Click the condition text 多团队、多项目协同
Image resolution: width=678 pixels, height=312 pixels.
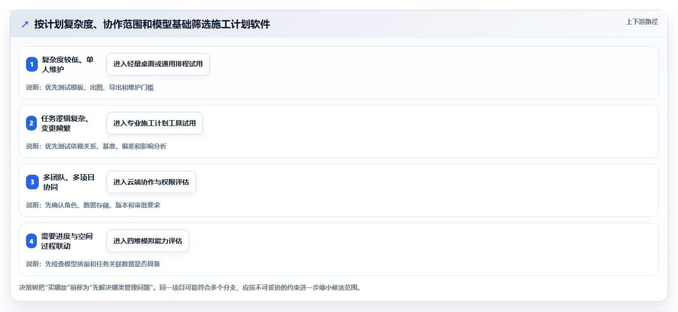point(69,182)
